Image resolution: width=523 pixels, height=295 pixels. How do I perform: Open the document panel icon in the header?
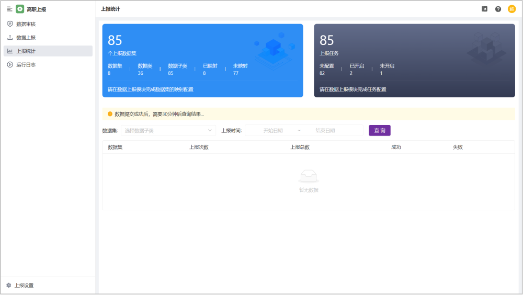coord(484,9)
